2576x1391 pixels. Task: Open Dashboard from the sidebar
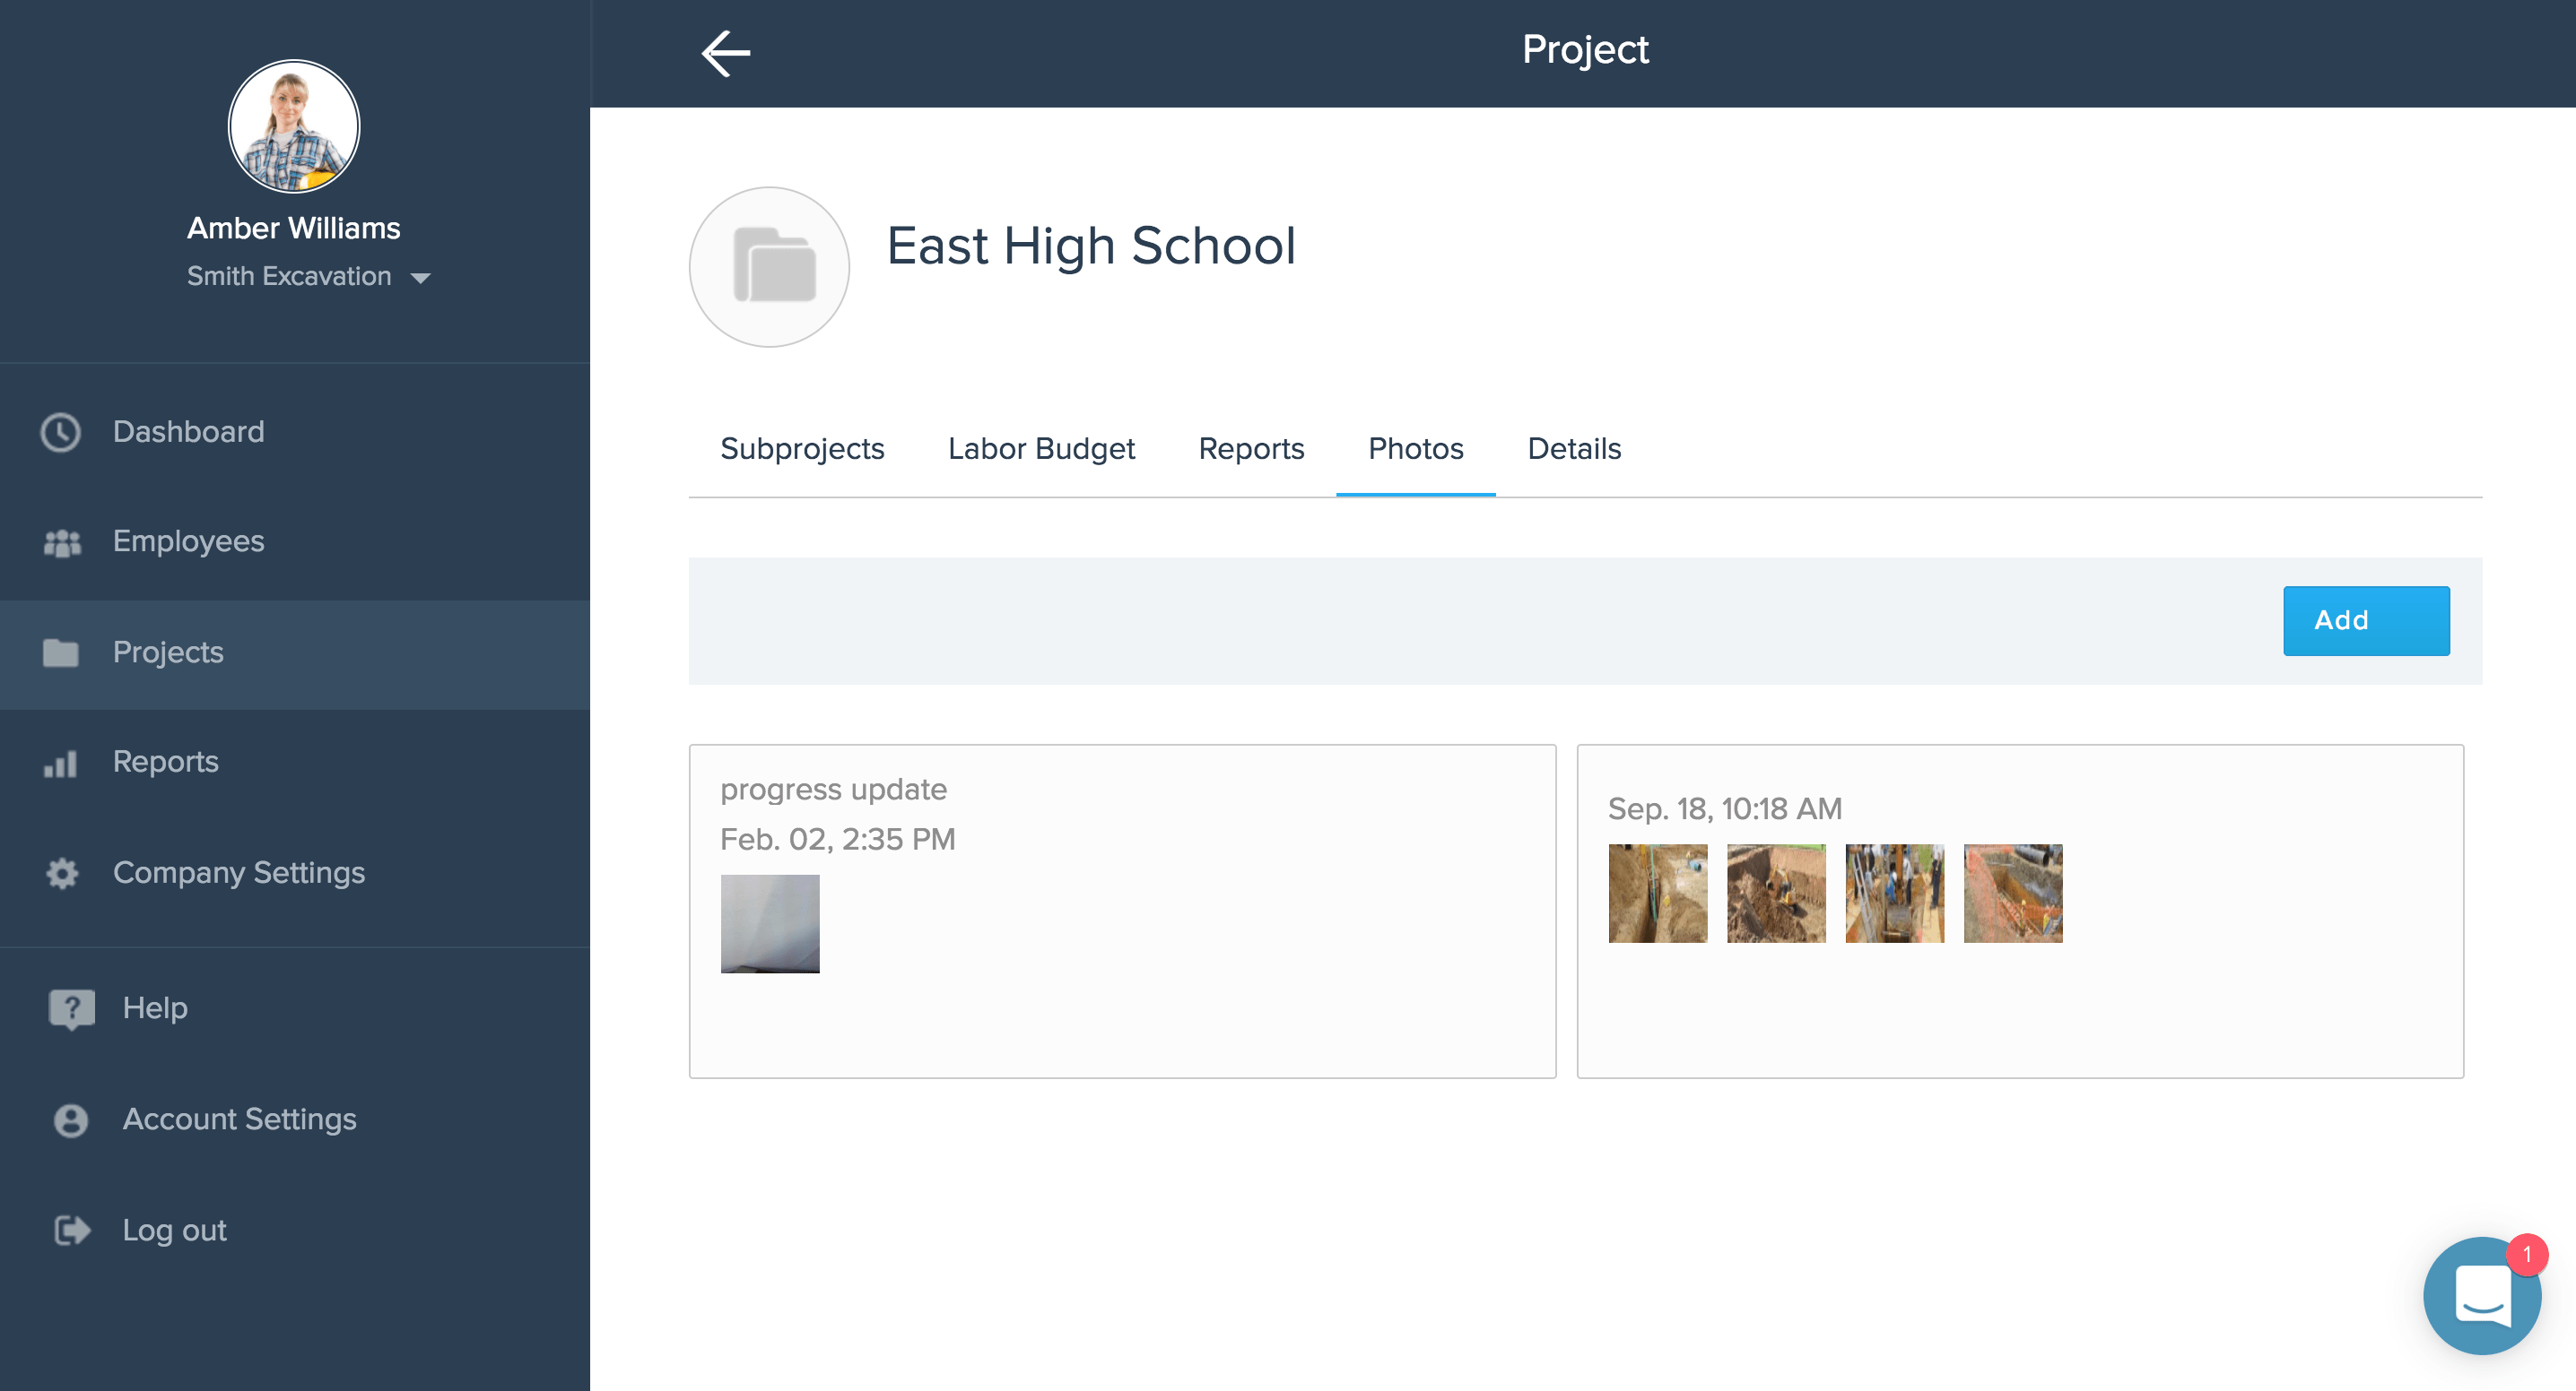295,432
